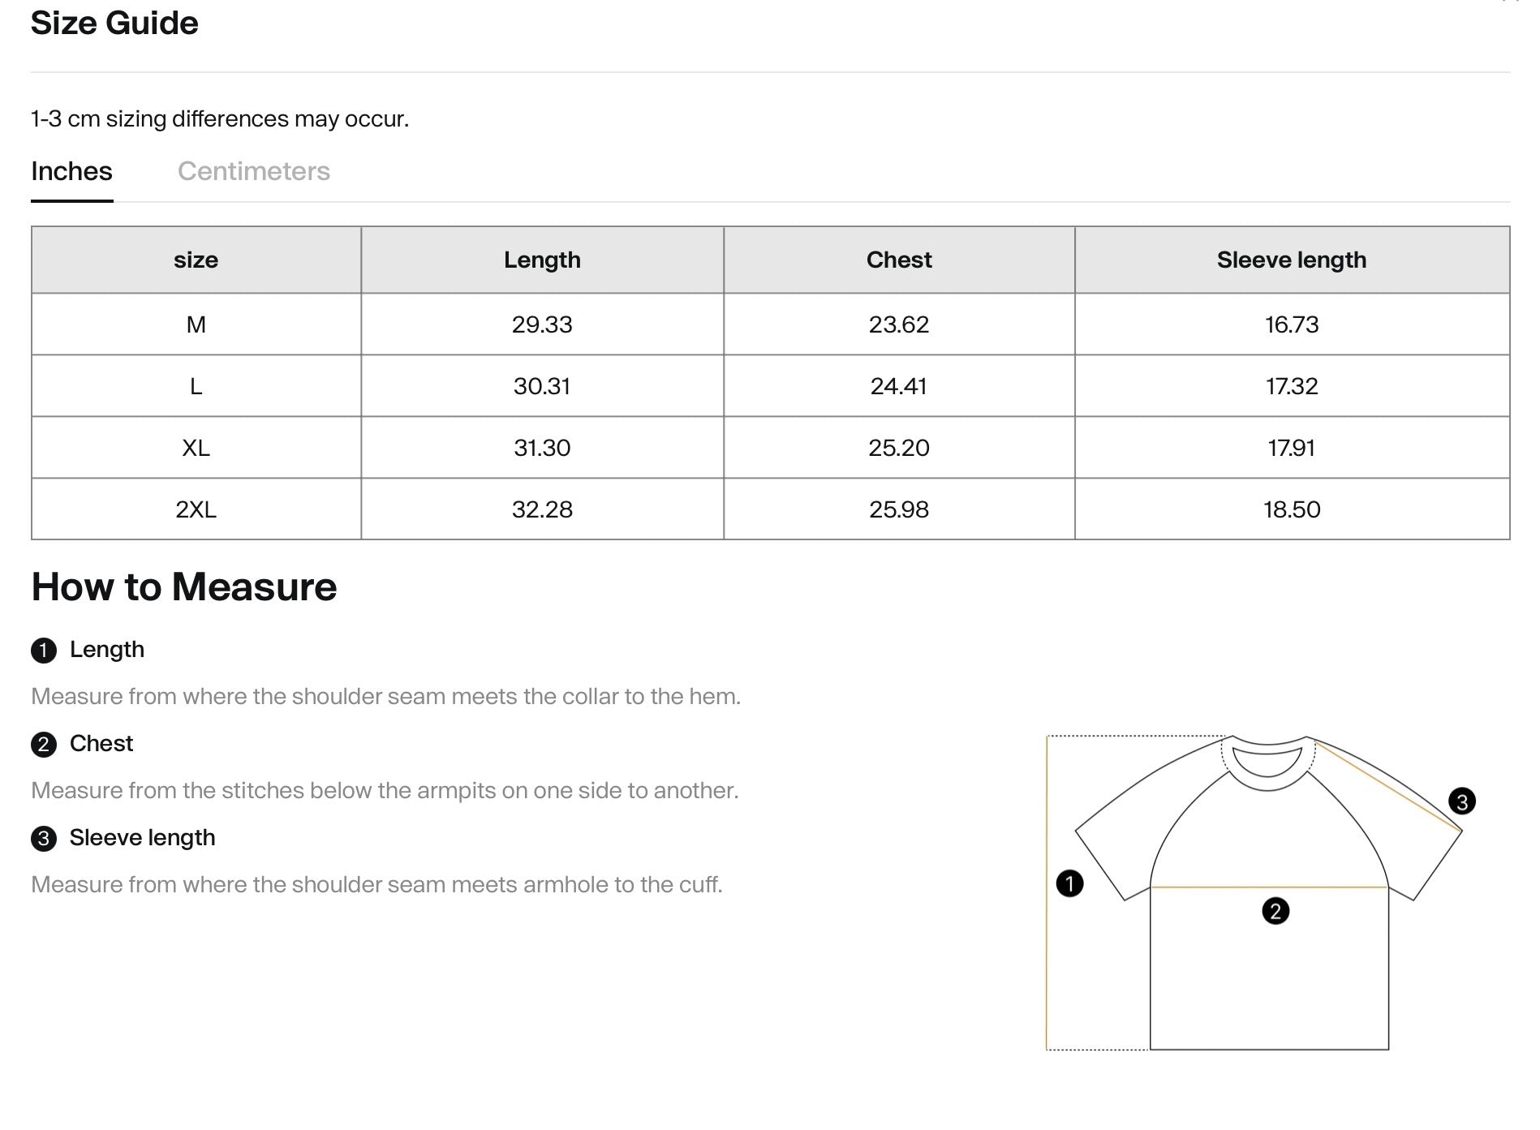
Task: Click the numbered Sleeve length badge icon
Action: [x=43, y=837]
